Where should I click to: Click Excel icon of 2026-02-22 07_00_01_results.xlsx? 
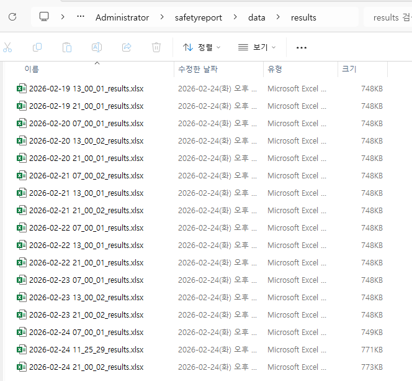coord(22,227)
